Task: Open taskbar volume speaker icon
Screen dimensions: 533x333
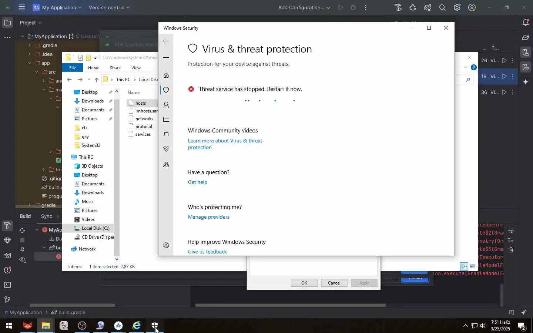Action: point(483,326)
